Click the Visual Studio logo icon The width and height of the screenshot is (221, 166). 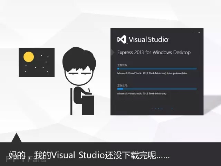click(122, 39)
